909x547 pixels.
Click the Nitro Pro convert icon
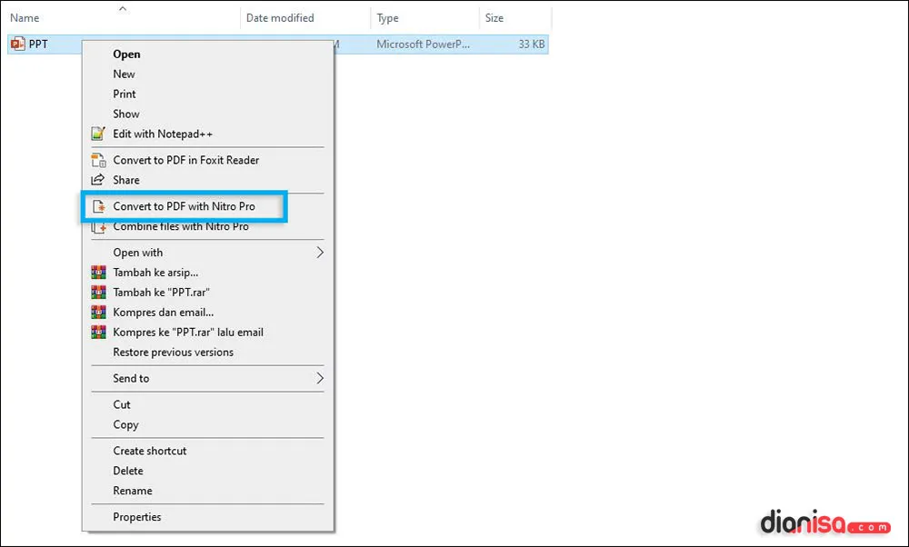coord(98,206)
